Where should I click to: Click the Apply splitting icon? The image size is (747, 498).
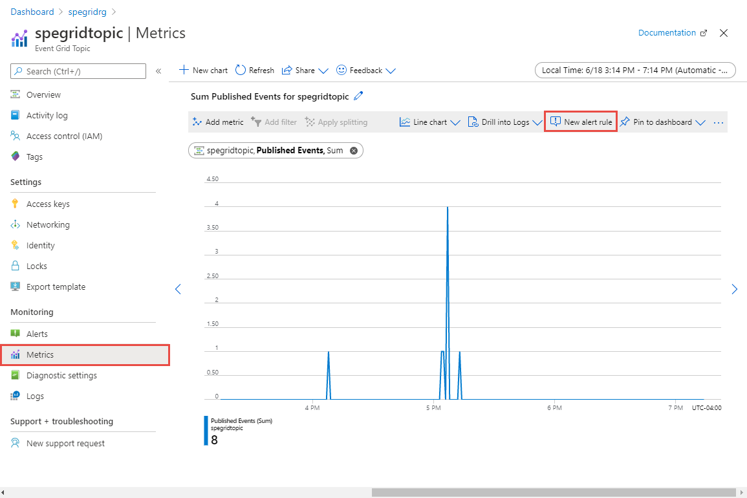coord(309,122)
